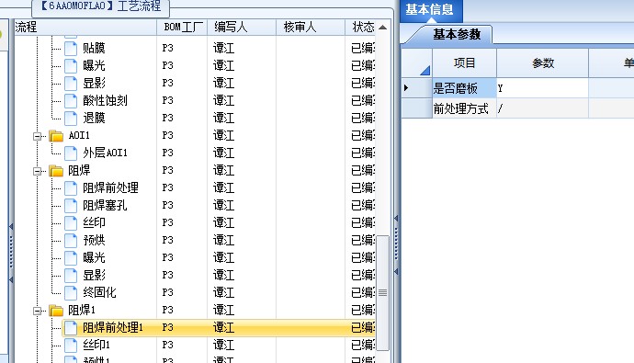This screenshot has width=634, height=363.
Task: Click vertical scrollbar thumb of process tree
Action: click(382, 292)
